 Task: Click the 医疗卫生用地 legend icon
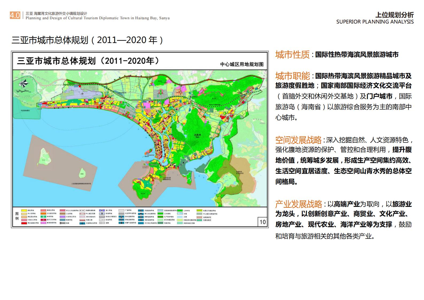[x=43, y=220]
